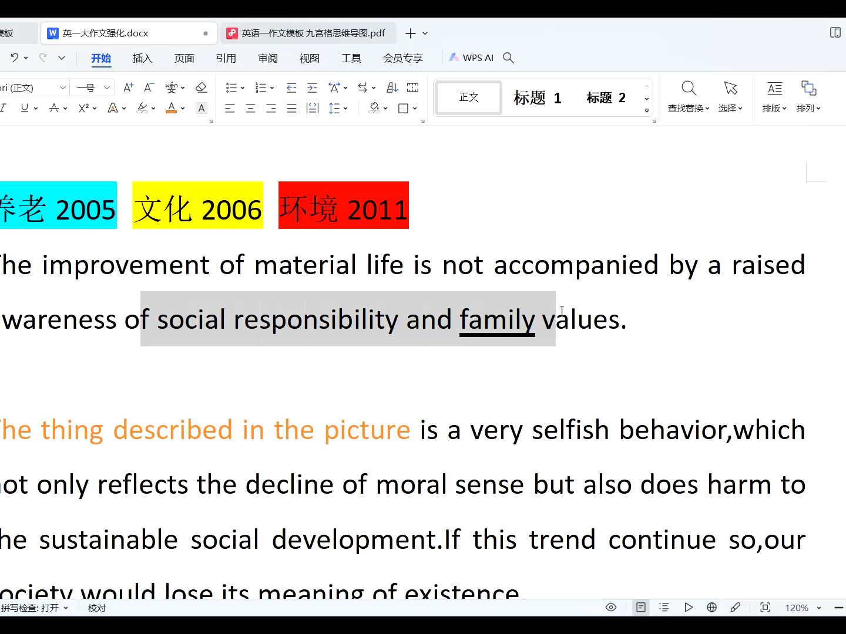The height and width of the screenshot is (634, 846).
Task: Align text right
Action: coord(271,108)
